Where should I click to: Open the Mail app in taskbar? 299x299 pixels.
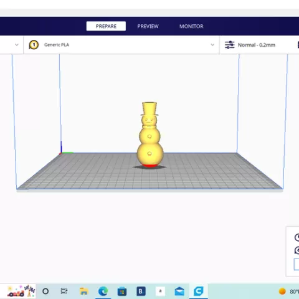pyautogui.click(x=179, y=292)
